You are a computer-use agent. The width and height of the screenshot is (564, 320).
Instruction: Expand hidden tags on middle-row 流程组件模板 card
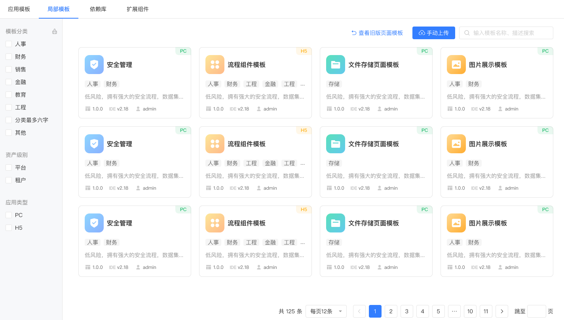pyautogui.click(x=303, y=163)
